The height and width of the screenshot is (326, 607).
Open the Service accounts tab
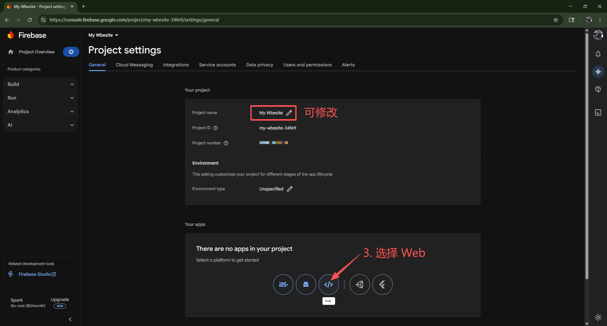point(217,65)
